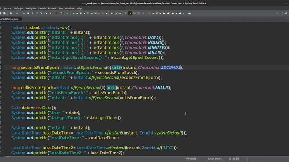289x162 pixels.
Task: Click the Open Type toolbar icon
Action: (x=112, y=13)
